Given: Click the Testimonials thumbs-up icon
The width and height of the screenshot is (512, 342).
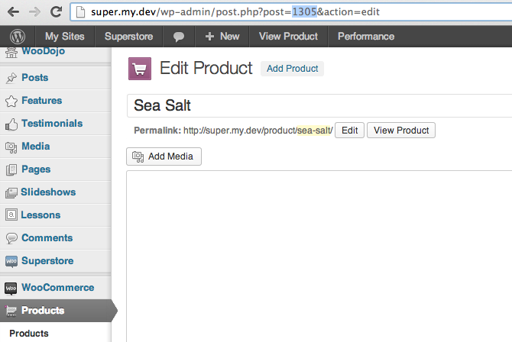Looking at the screenshot, I should [11, 124].
